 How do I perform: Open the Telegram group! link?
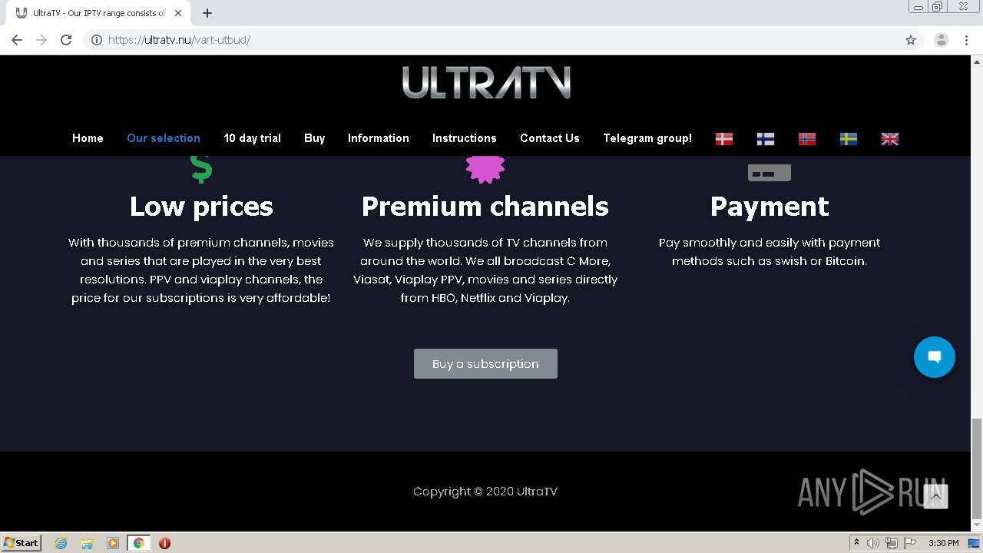tap(647, 138)
